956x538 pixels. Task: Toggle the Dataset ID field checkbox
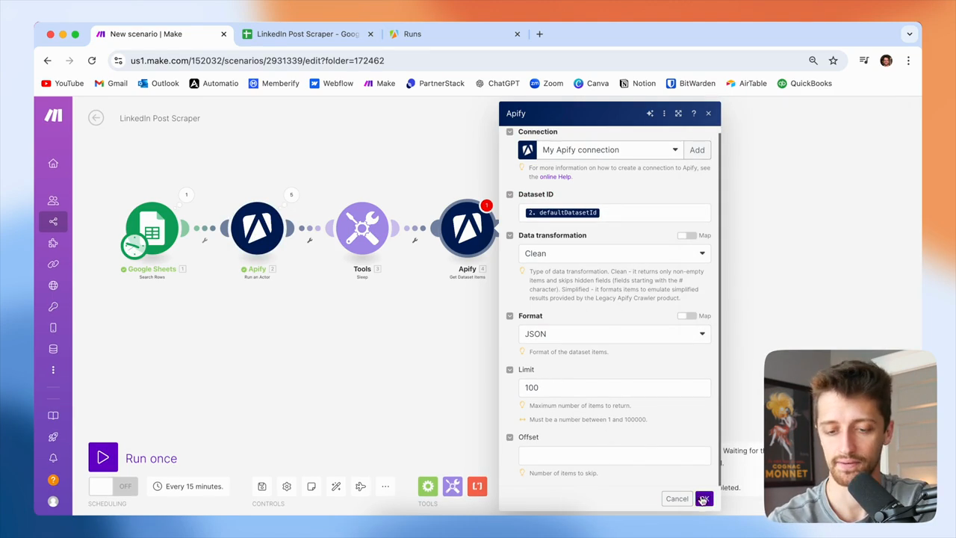click(510, 194)
